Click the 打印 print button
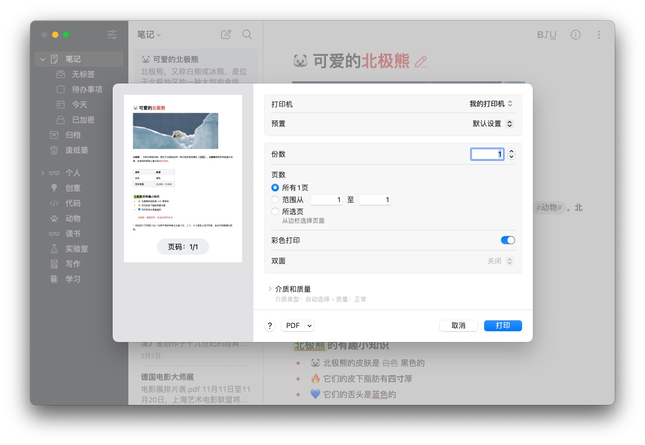The width and height of the screenshot is (645, 445). tap(503, 326)
